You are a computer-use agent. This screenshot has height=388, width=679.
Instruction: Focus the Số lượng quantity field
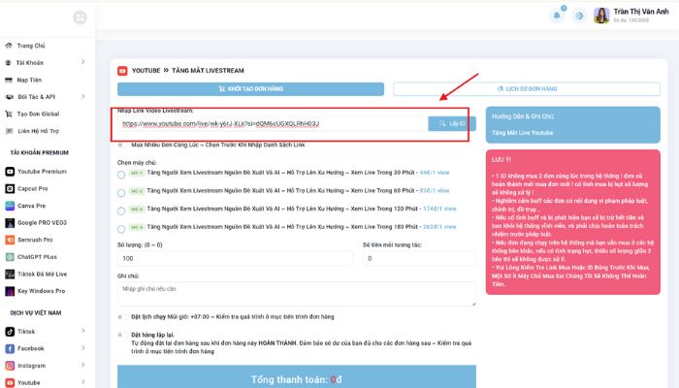(x=235, y=259)
